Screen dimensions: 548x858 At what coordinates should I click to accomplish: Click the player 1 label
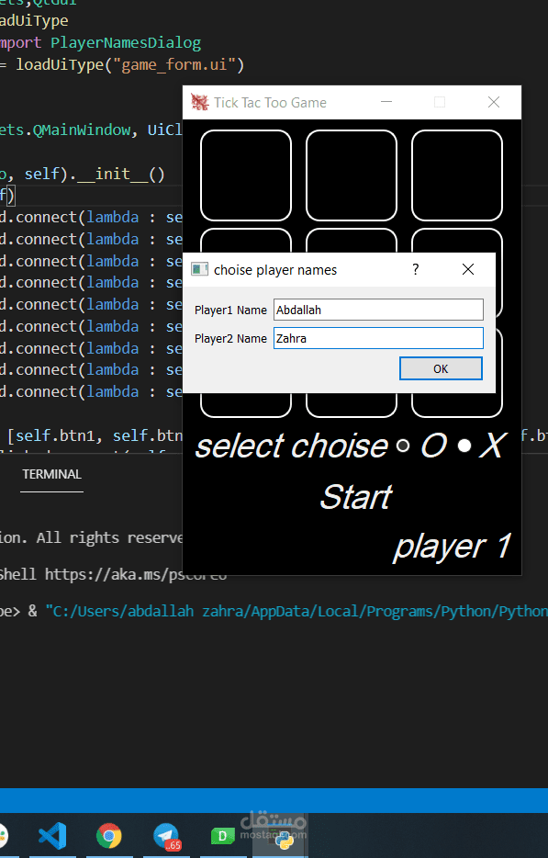[453, 547]
